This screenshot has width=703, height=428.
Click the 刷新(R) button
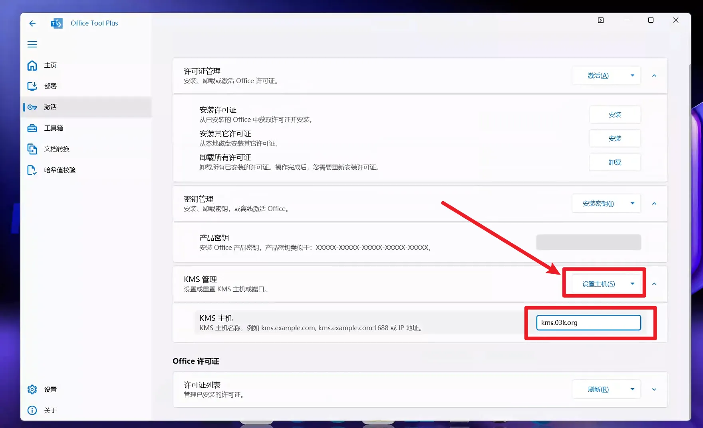coord(598,390)
